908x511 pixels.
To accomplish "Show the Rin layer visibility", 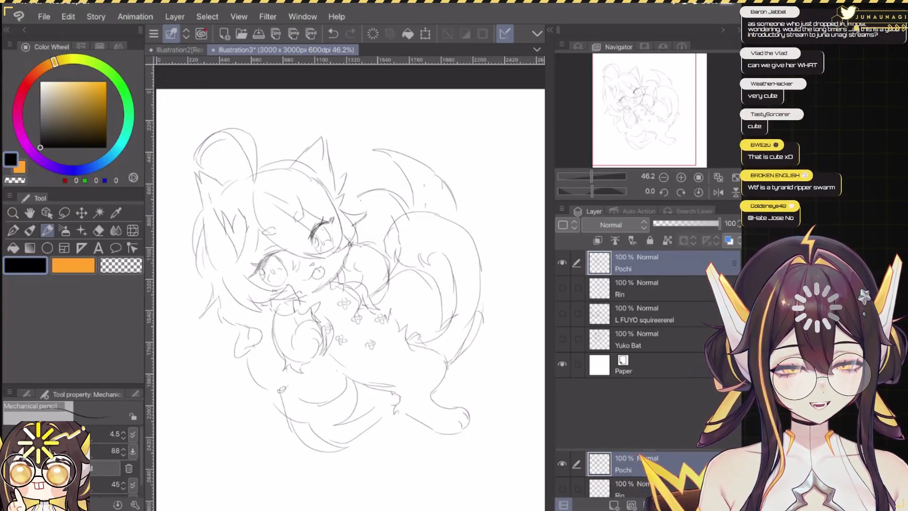I will pyautogui.click(x=562, y=288).
